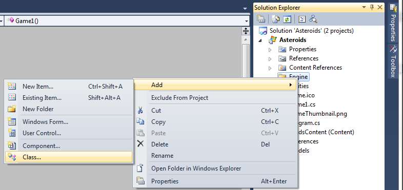
Task: Click the Class icon in Add submenu
Action: 12,157
